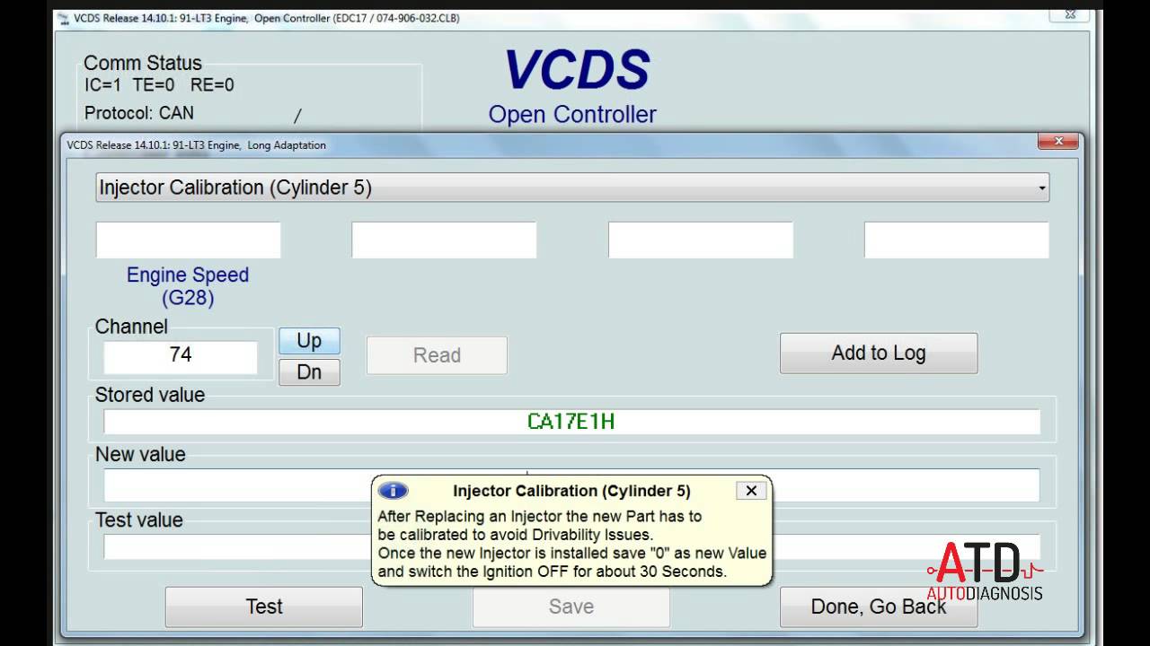
Task: Click the Protocol: CAN status text
Action: (x=139, y=113)
